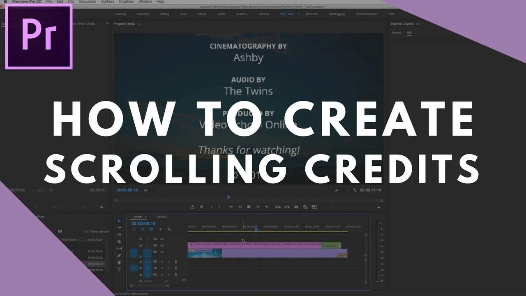Select the Pen tool
The image size is (526, 296).
(119, 255)
